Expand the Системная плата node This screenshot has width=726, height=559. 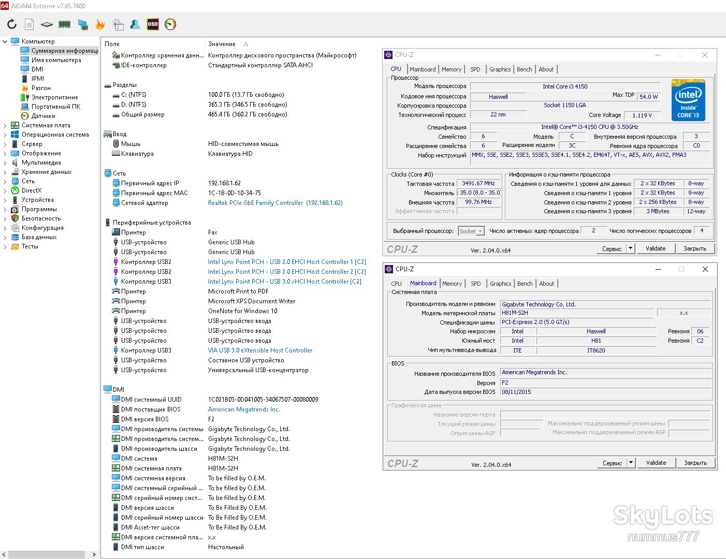click(5, 125)
